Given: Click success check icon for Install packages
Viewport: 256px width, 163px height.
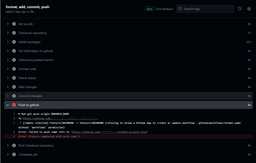Looking at the screenshot, I should 14,42.
